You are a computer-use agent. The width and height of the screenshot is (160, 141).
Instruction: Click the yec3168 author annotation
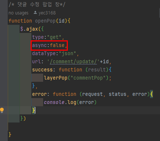point(47,13)
